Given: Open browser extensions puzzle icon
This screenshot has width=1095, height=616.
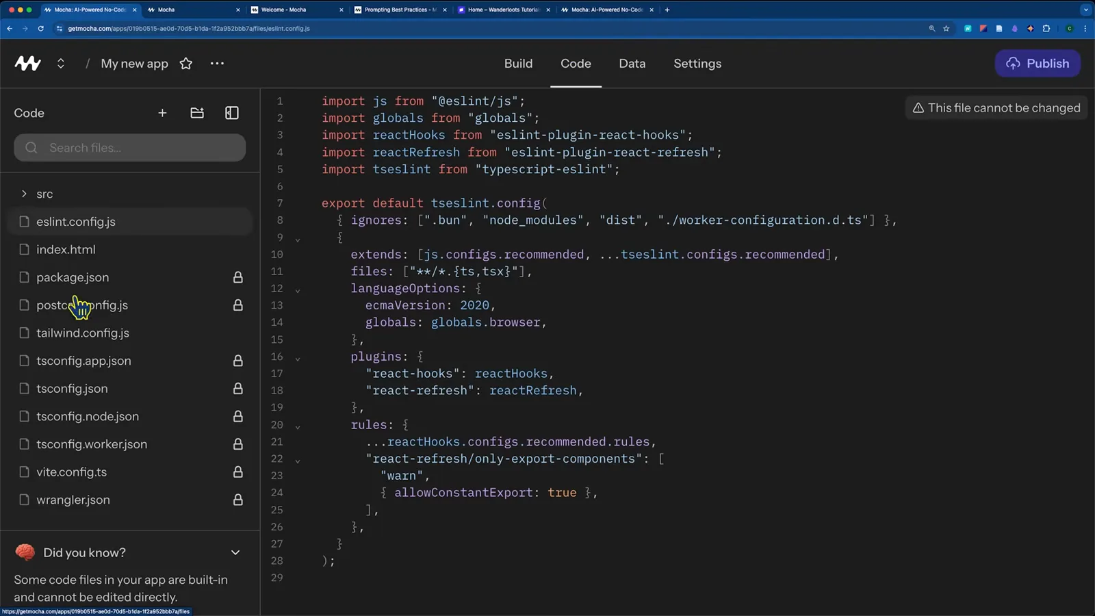Looking at the screenshot, I should [1046, 28].
